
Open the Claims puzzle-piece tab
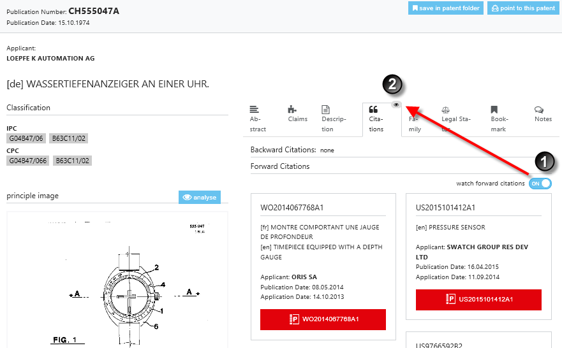292,109
